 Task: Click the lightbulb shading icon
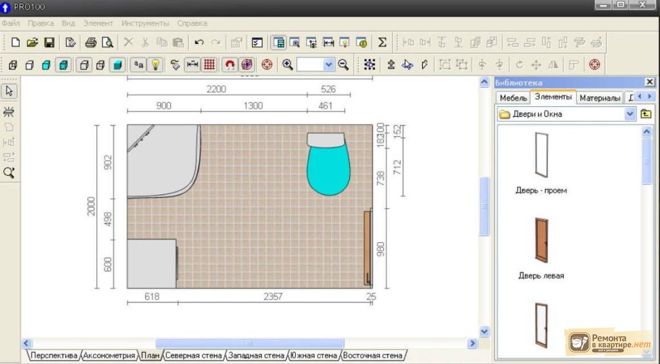click(x=155, y=65)
